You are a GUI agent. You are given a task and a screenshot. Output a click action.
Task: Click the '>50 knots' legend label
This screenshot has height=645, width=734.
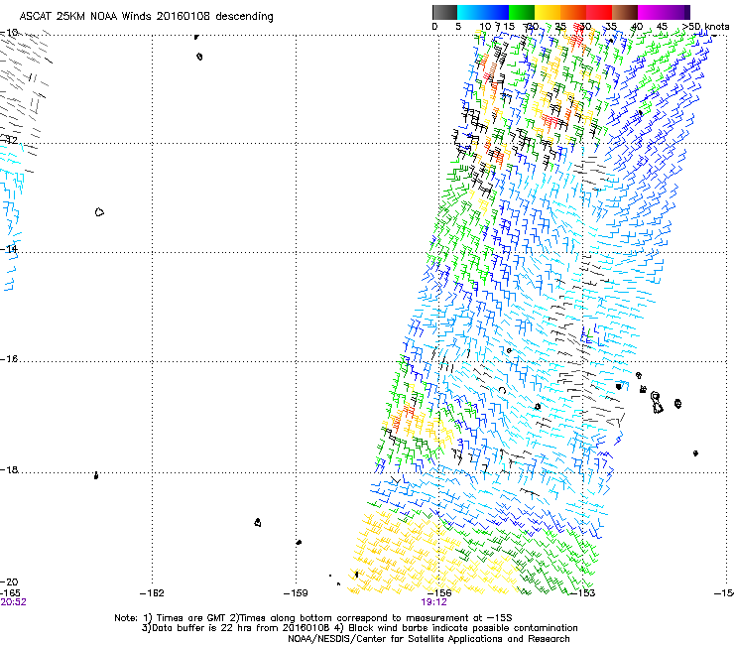pos(705,27)
